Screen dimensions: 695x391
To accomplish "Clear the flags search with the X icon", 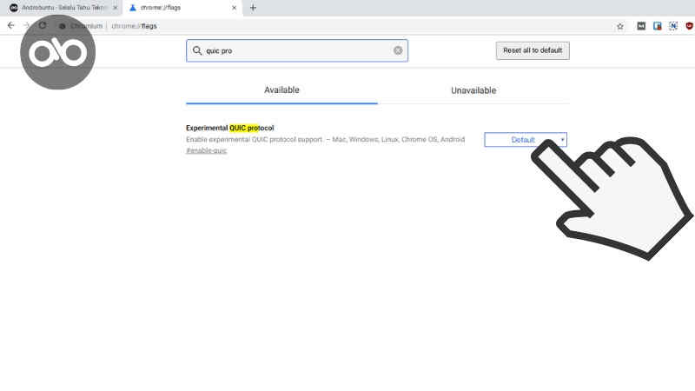I will coord(398,50).
